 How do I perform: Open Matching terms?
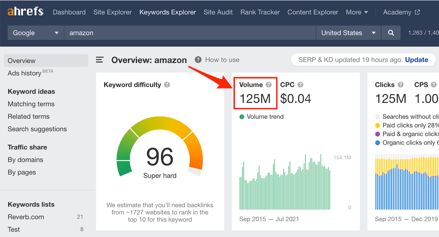(x=31, y=104)
